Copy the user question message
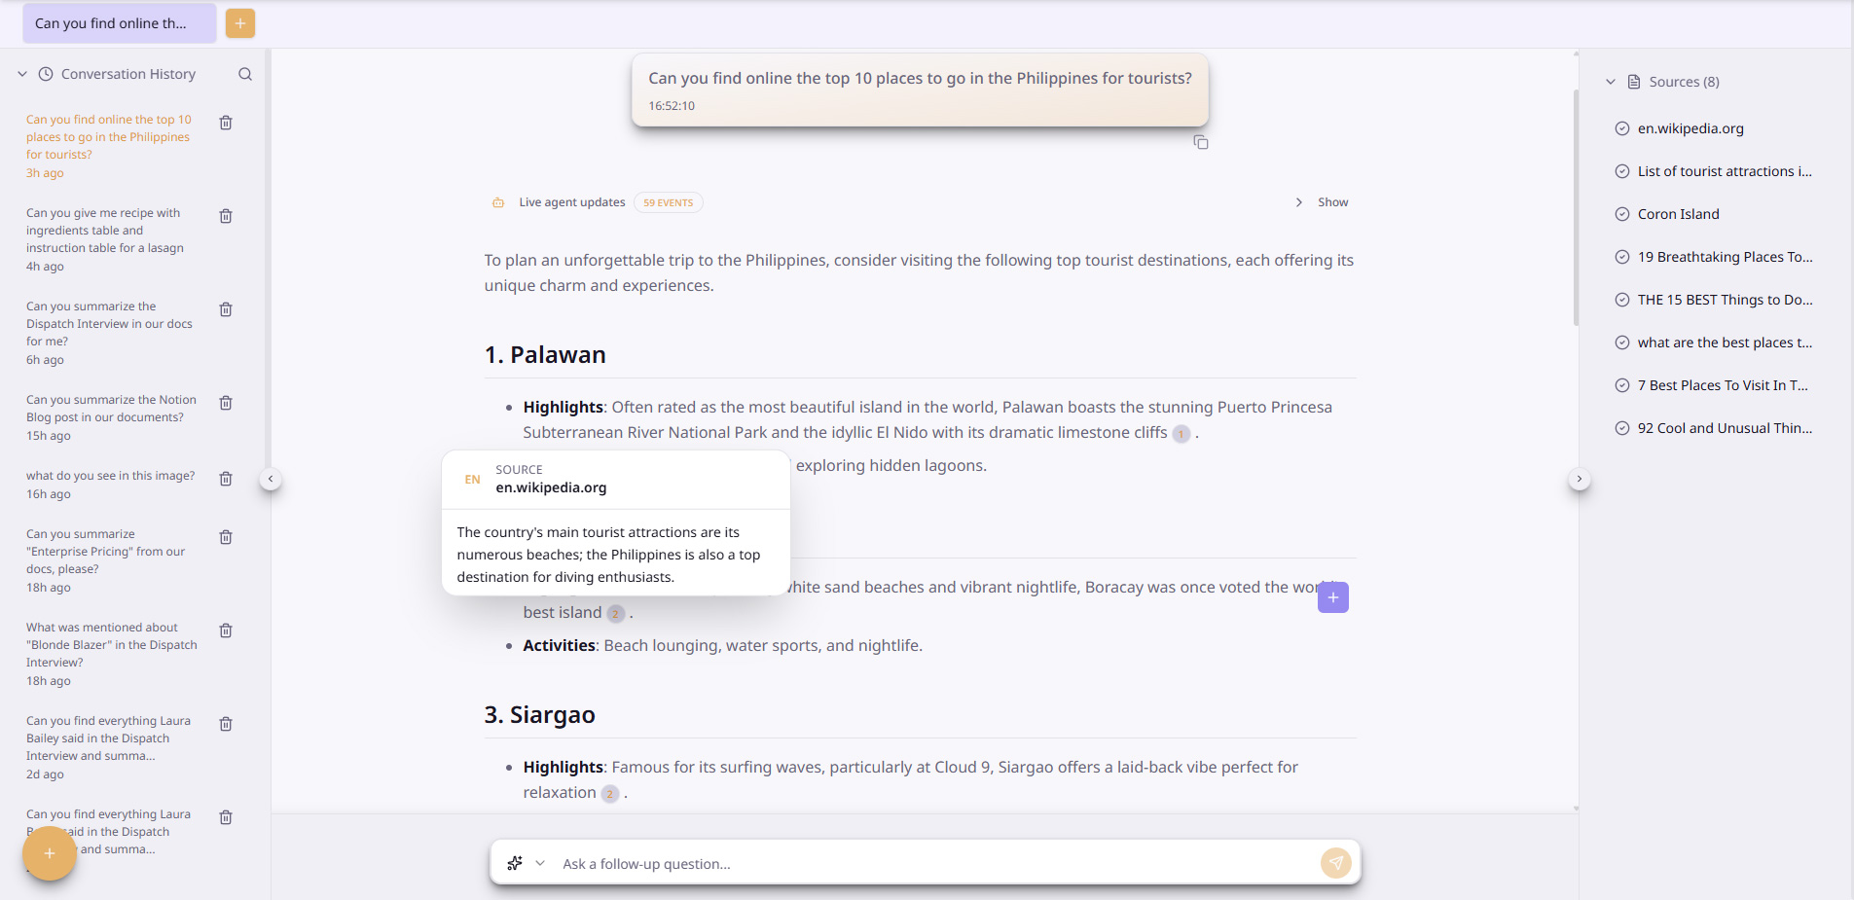This screenshot has height=900, width=1854. (x=1201, y=143)
